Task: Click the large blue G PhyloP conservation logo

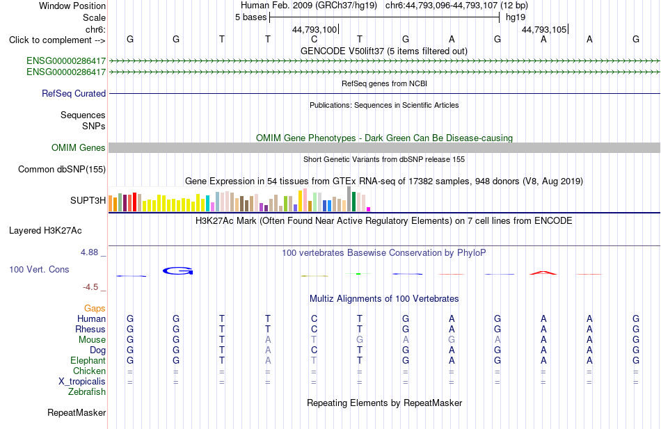Action: click(x=178, y=271)
